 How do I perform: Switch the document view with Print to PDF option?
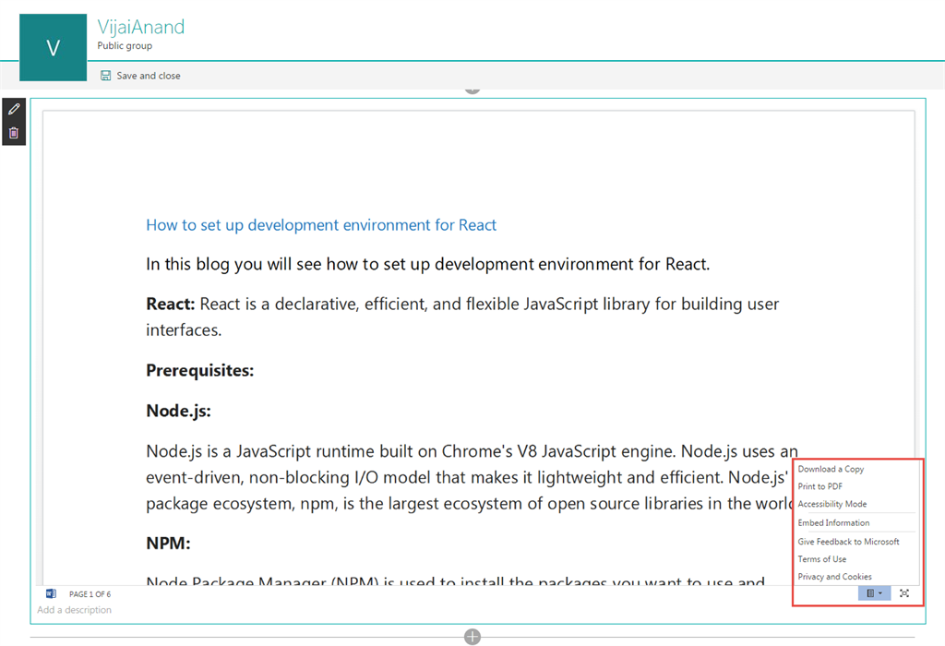822,486
